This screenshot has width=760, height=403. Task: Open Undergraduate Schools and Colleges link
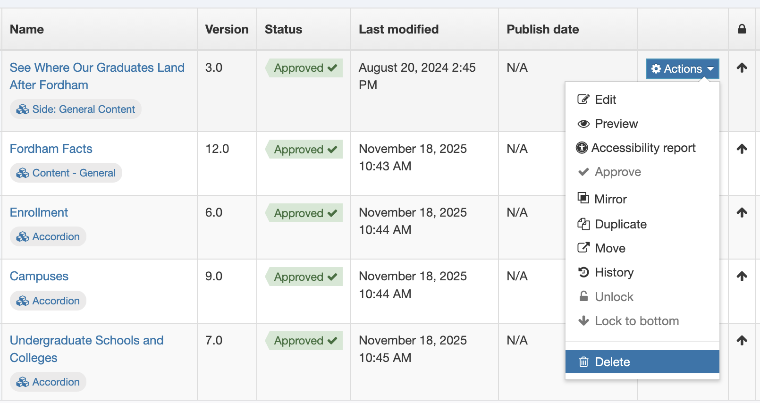(87, 349)
